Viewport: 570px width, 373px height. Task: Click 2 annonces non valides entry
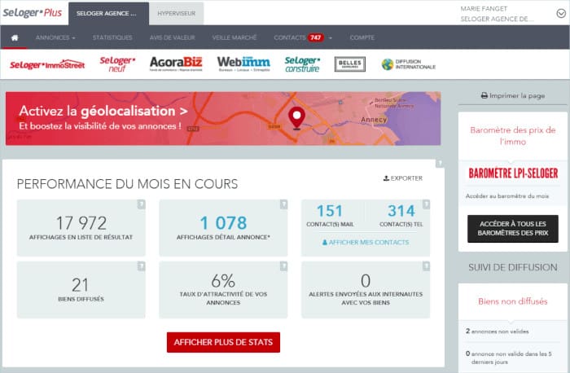pos(497,331)
